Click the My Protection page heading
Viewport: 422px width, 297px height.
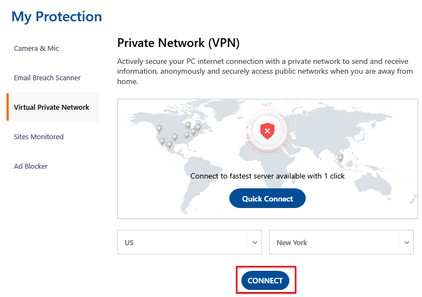[57, 17]
